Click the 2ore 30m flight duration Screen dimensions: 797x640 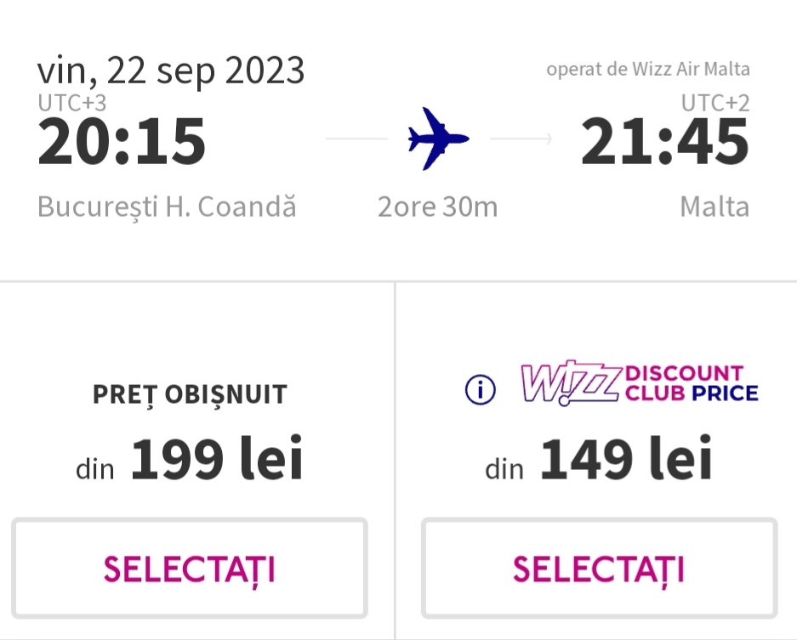438,207
